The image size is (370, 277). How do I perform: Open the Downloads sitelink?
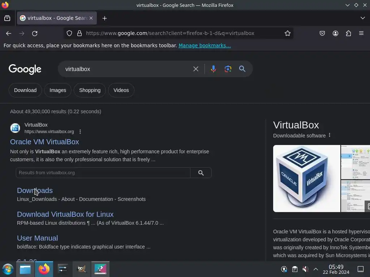click(35, 190)
